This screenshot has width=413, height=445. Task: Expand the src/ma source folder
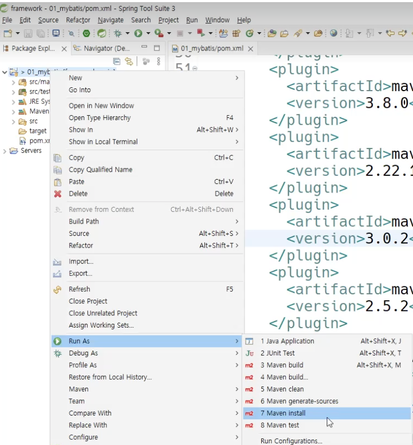(13, 83)
